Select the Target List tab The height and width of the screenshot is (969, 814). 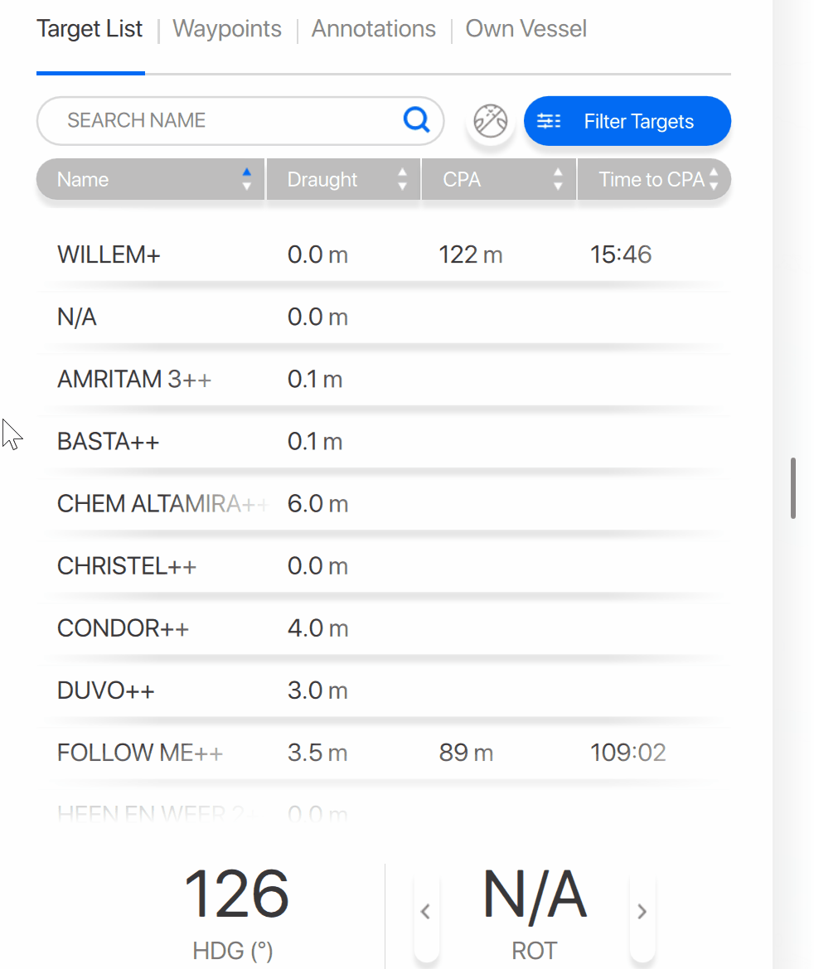coord(90,29)
